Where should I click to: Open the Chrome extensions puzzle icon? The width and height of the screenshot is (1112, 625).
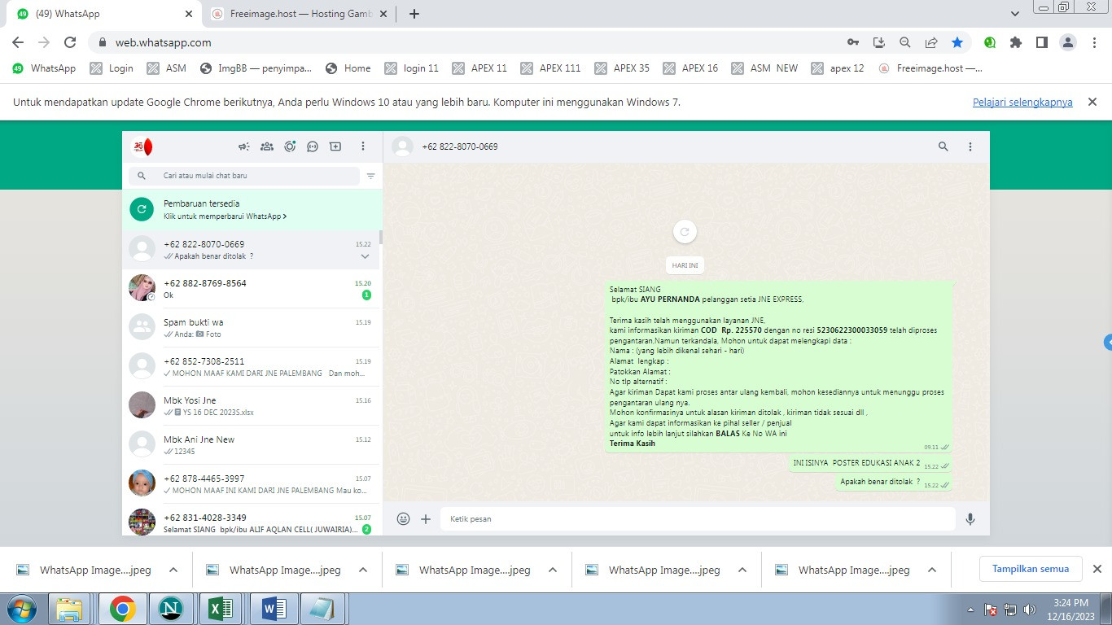point(1016,42)
